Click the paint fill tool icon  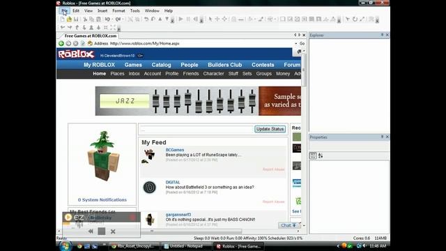pyautogui.click(x=251, y=19)
